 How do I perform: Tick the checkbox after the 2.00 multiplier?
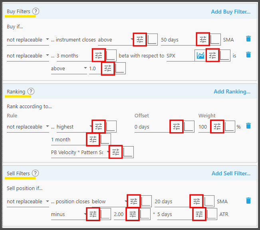[145, 214]
